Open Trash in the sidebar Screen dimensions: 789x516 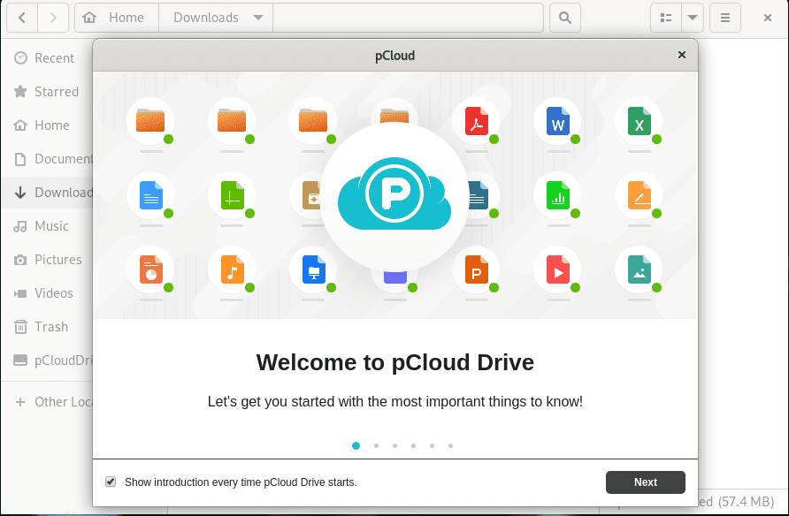click(x=47, y=327)
